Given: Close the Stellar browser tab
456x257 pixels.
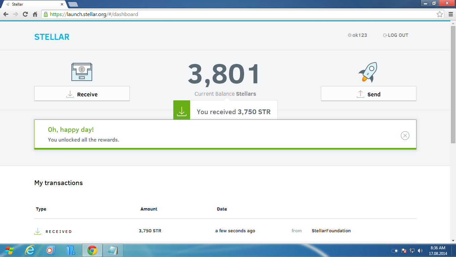Looking at the screenshot, I should coord(62,4).
